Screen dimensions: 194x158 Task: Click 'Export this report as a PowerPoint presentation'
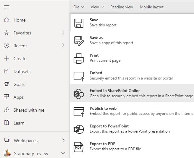130,131
